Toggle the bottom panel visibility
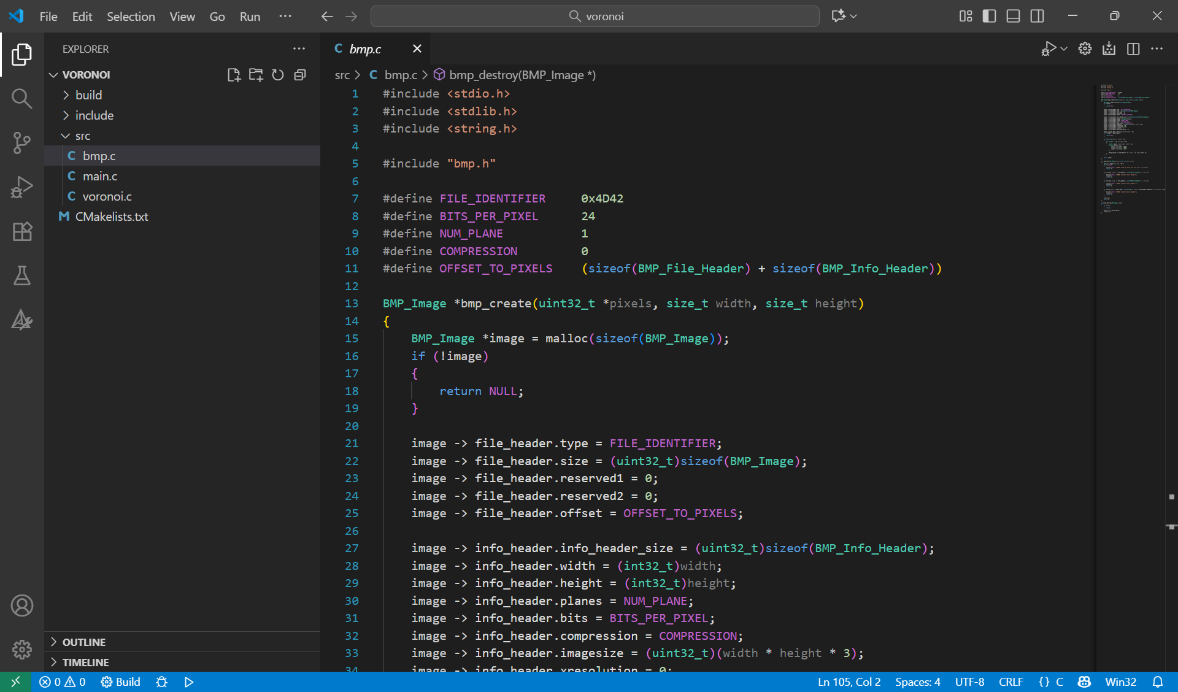1178x692 pixels. 1013,16
